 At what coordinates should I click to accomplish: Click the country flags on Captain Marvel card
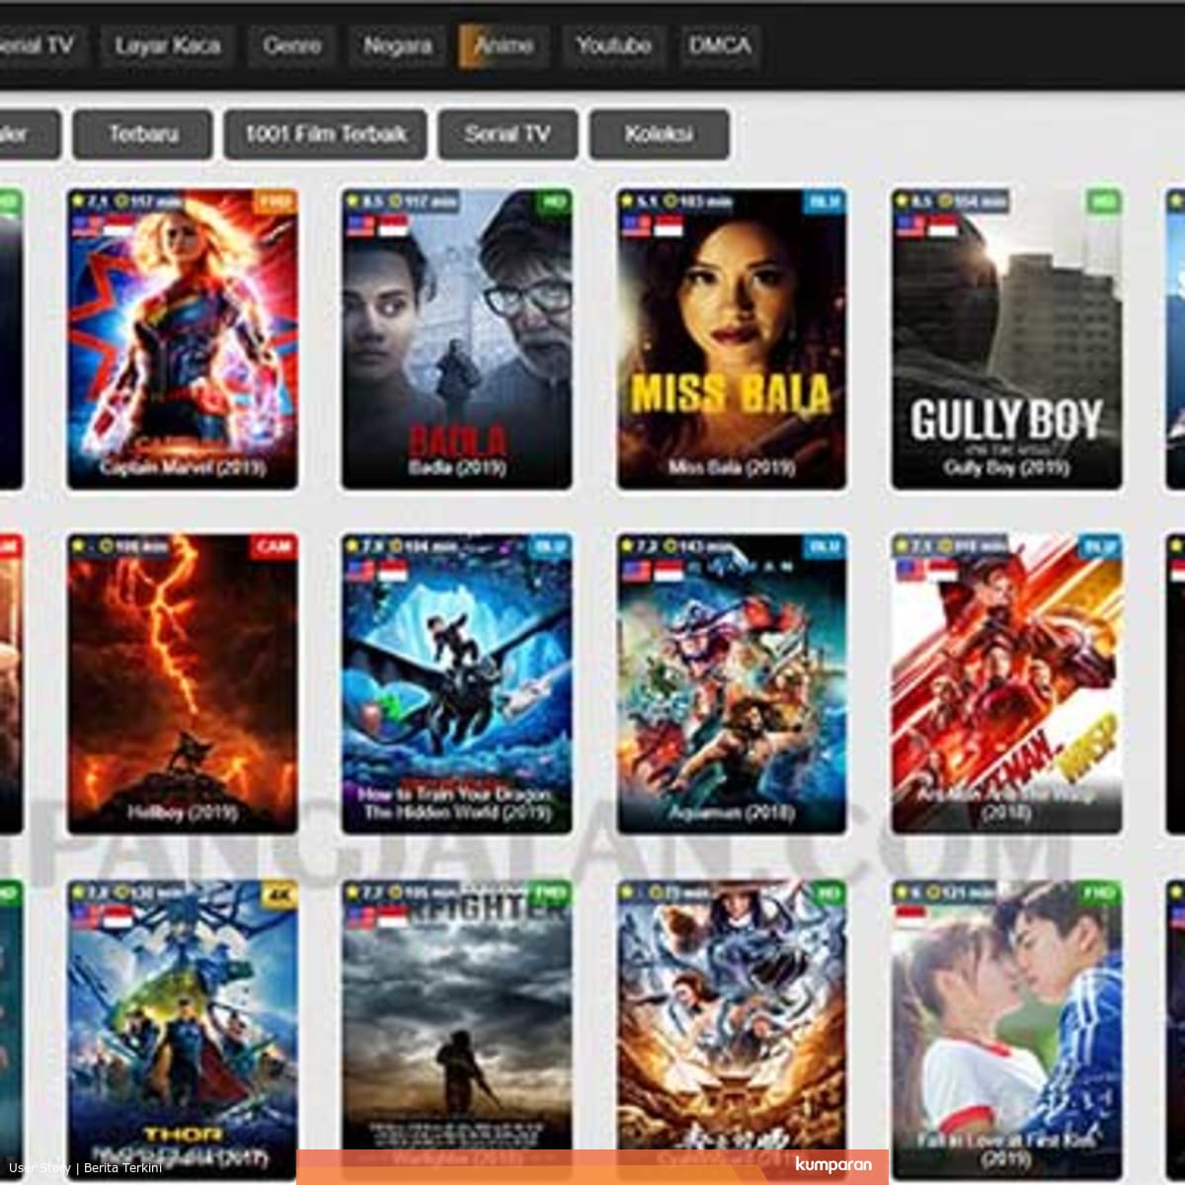[x=103, y=226]
